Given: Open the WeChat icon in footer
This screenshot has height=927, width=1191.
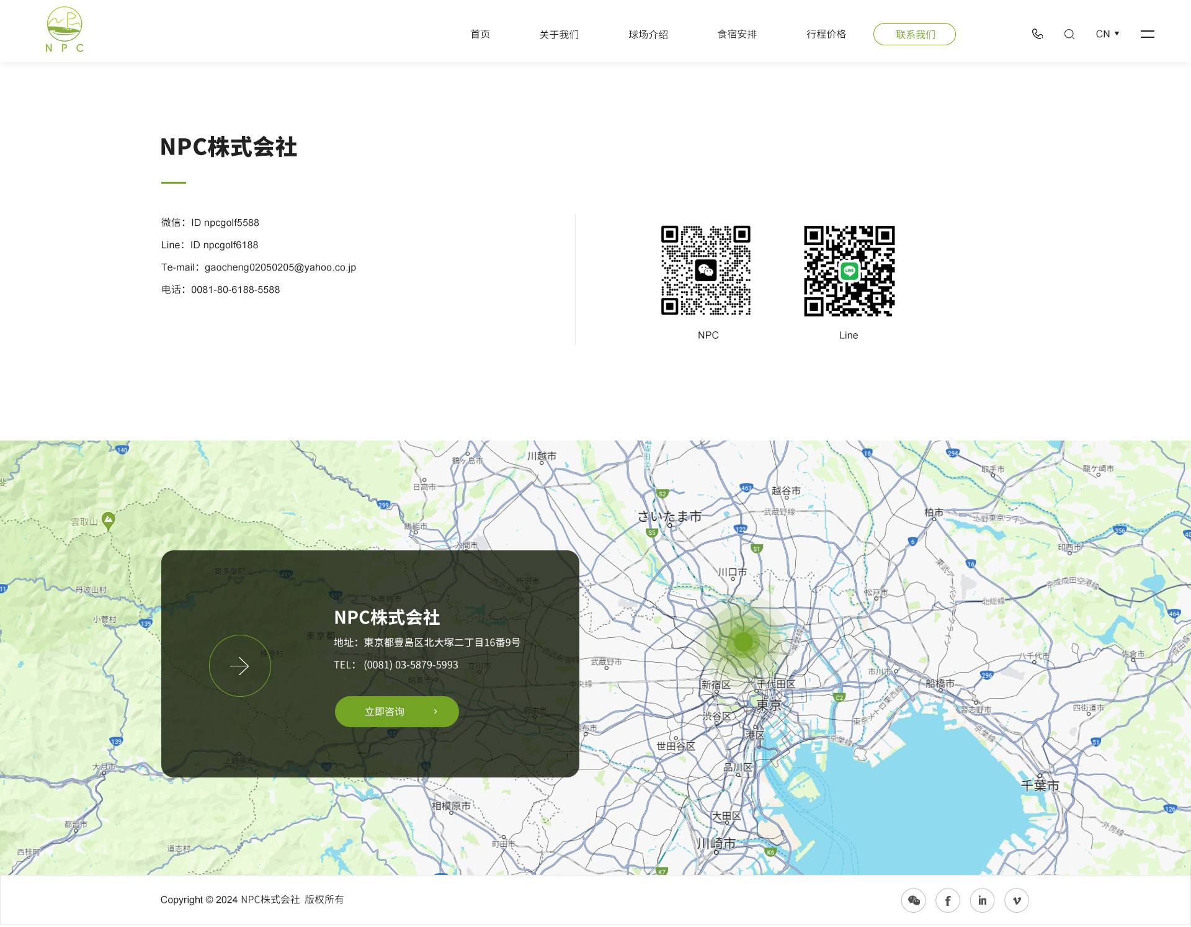Looking at the screenshot, I should 914,900.
